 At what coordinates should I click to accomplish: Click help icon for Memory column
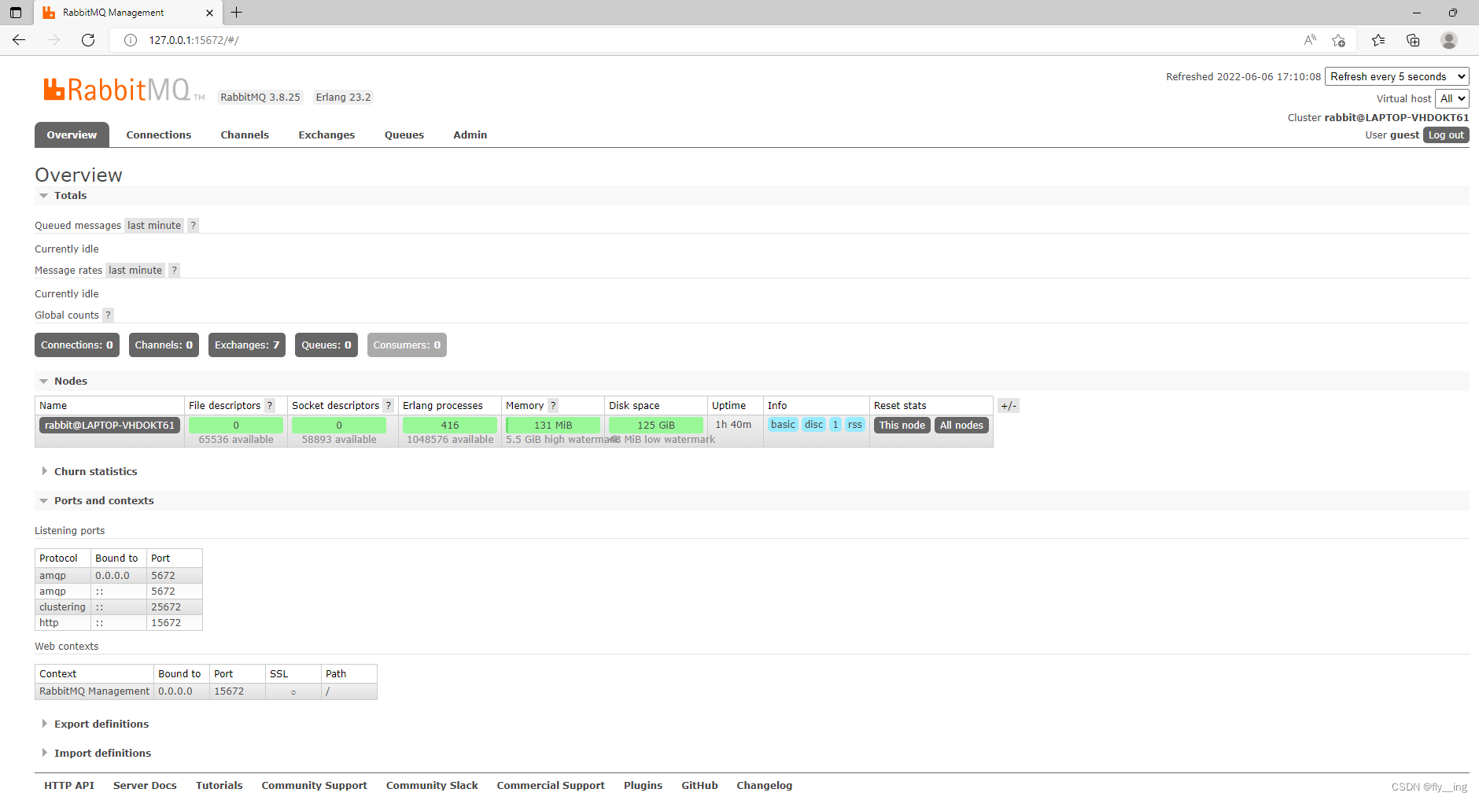click(x=553, y=406)
